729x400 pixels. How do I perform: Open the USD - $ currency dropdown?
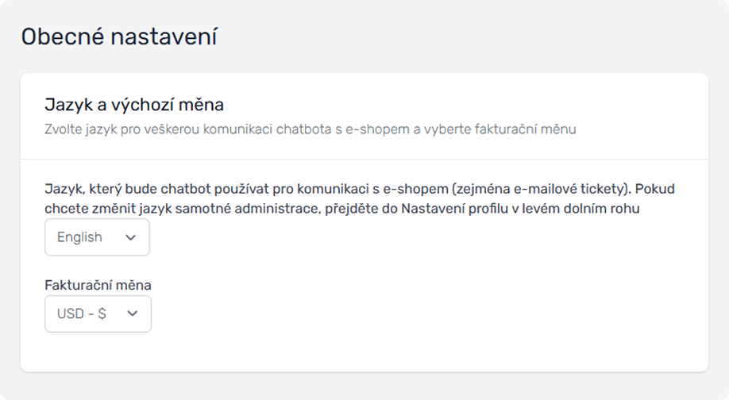(98, 313)
